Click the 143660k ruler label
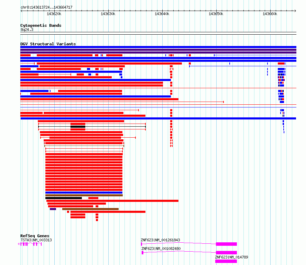The height and width of the screenshot is (265, 306). point(270,14)
